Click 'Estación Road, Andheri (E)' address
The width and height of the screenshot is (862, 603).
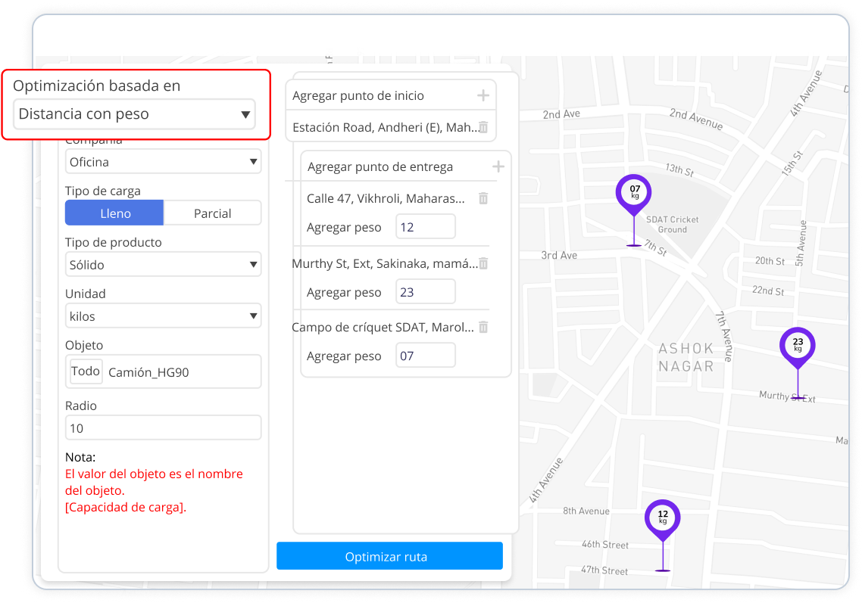tap(386, 127)
